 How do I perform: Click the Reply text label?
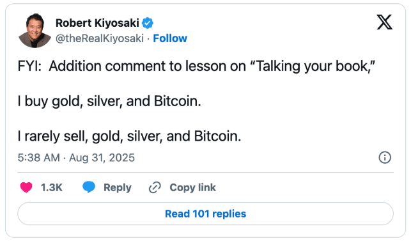pos(118,188)
